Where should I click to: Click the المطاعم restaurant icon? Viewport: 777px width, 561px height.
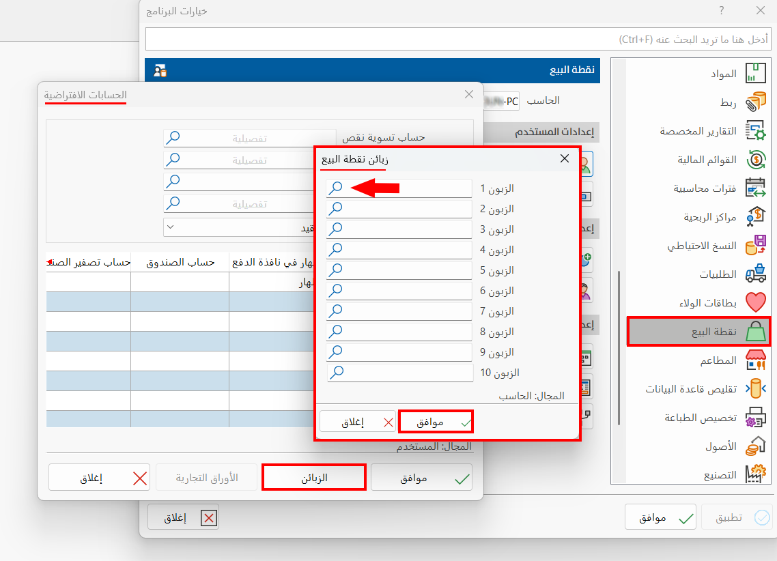[x=755, y=360]
